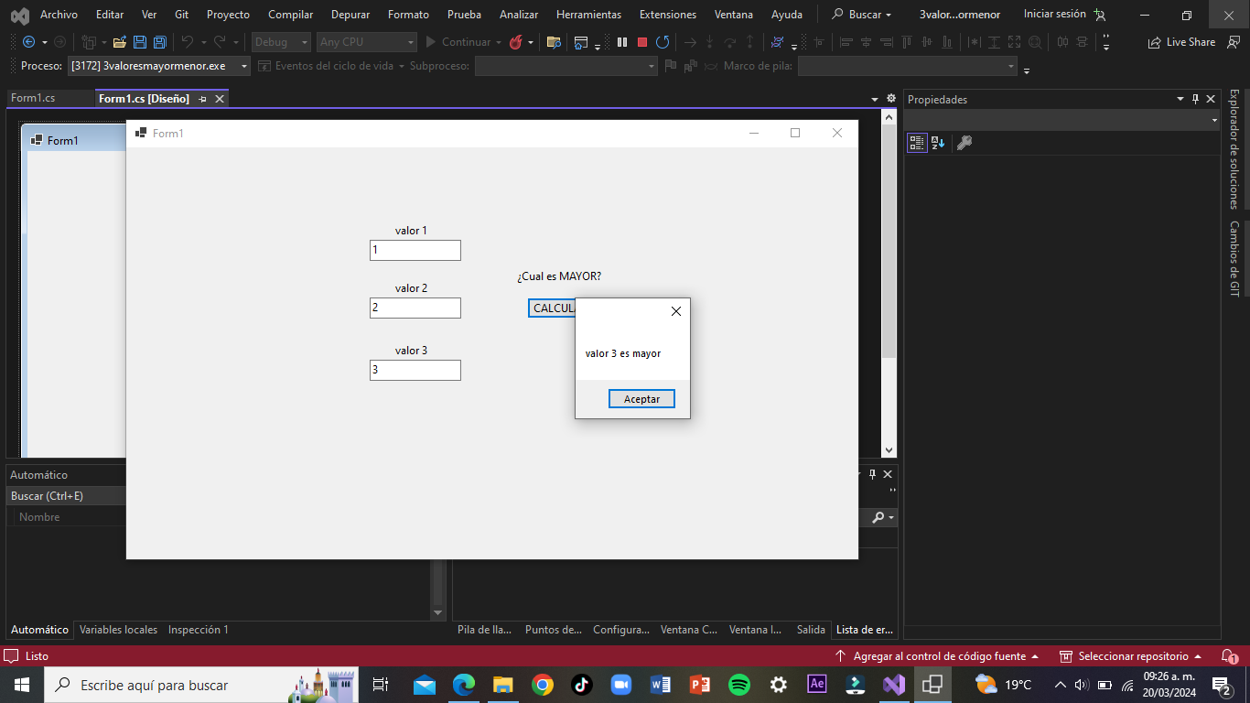Pause debugging with the Break All icon
This screenshot has height=703, width=1250.
(622, 42)
